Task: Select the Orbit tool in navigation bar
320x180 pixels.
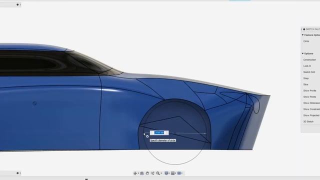Action: point(135,173)
